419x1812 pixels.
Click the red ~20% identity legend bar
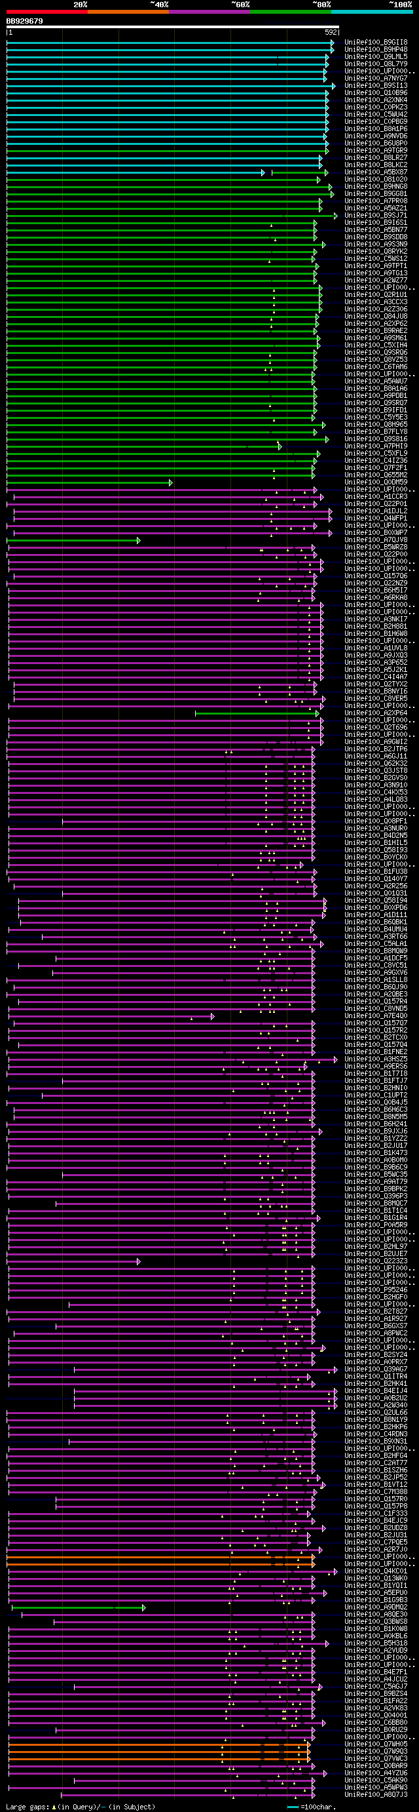pyautogui.click(x=47, y=12)
